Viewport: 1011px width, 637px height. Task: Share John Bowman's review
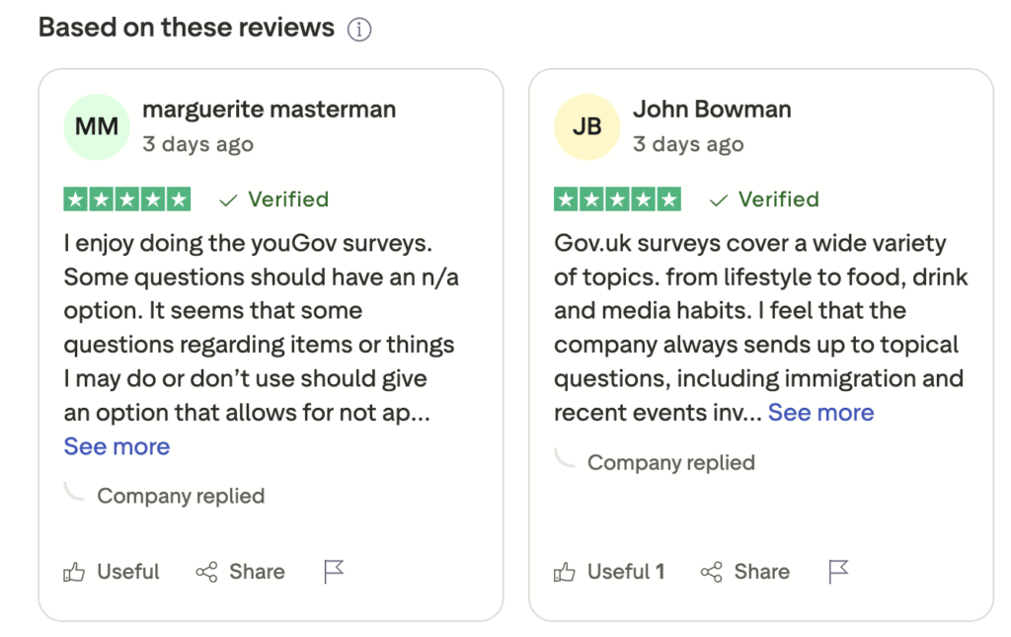[x=744, y=572]
